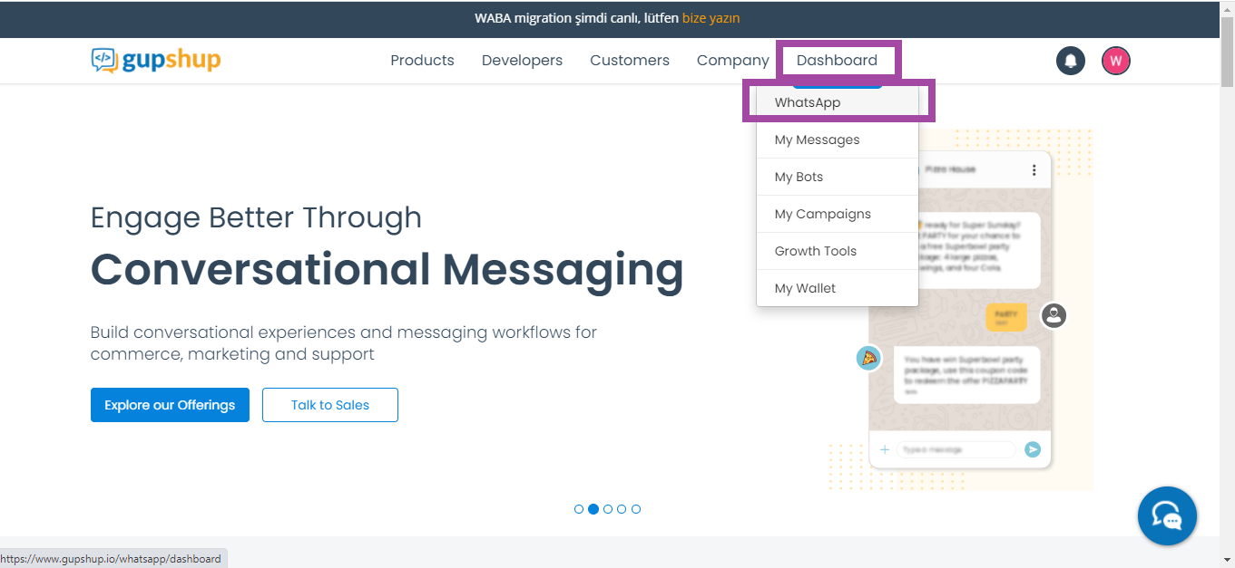Open My Wallet from dropdown

[838, 288]
